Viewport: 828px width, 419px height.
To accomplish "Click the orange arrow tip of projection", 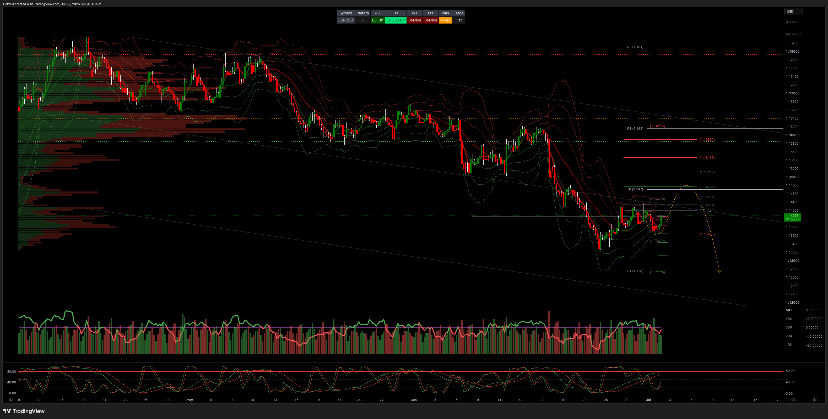I will point(719,271).
